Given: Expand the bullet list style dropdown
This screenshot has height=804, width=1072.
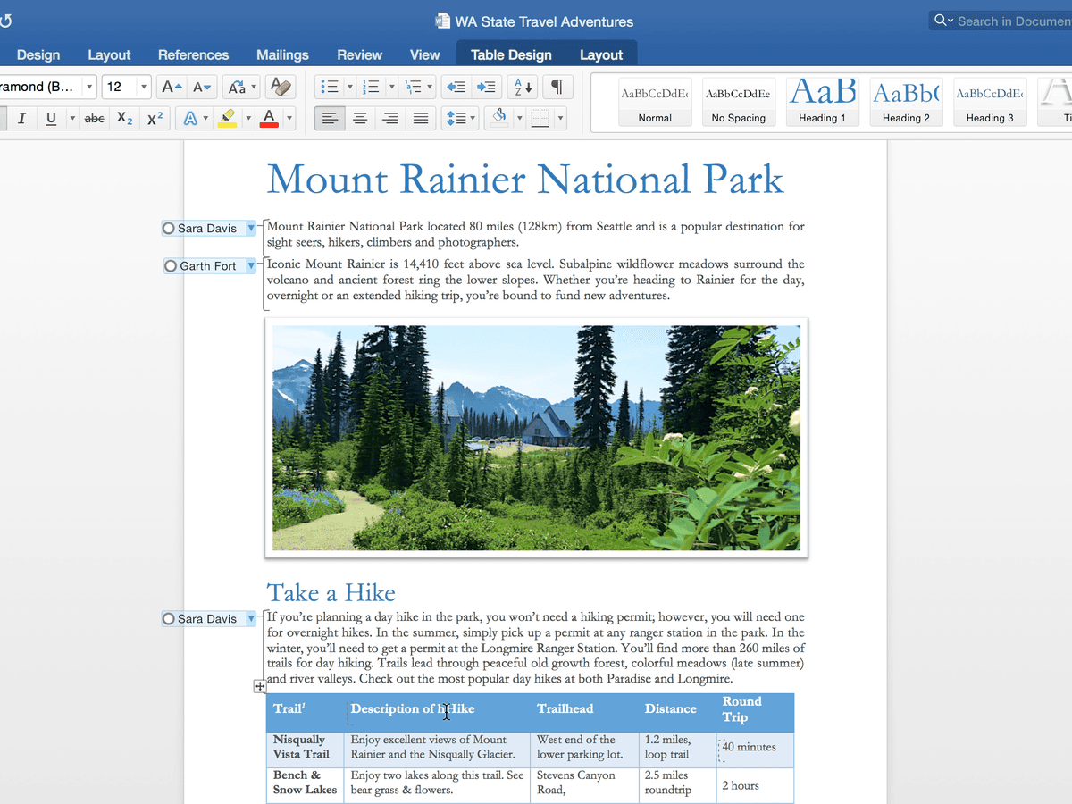Looking at the screenshot, I should 349,87.
